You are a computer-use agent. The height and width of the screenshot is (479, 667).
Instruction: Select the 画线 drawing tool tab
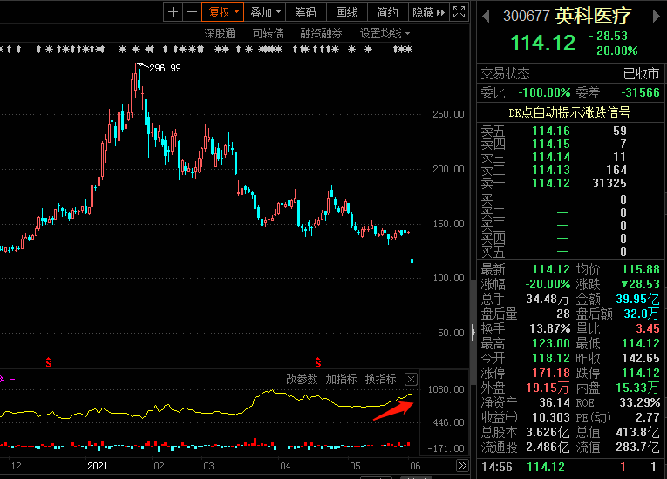(346, 12)
